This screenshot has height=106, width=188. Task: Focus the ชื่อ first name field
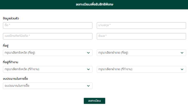48,25
